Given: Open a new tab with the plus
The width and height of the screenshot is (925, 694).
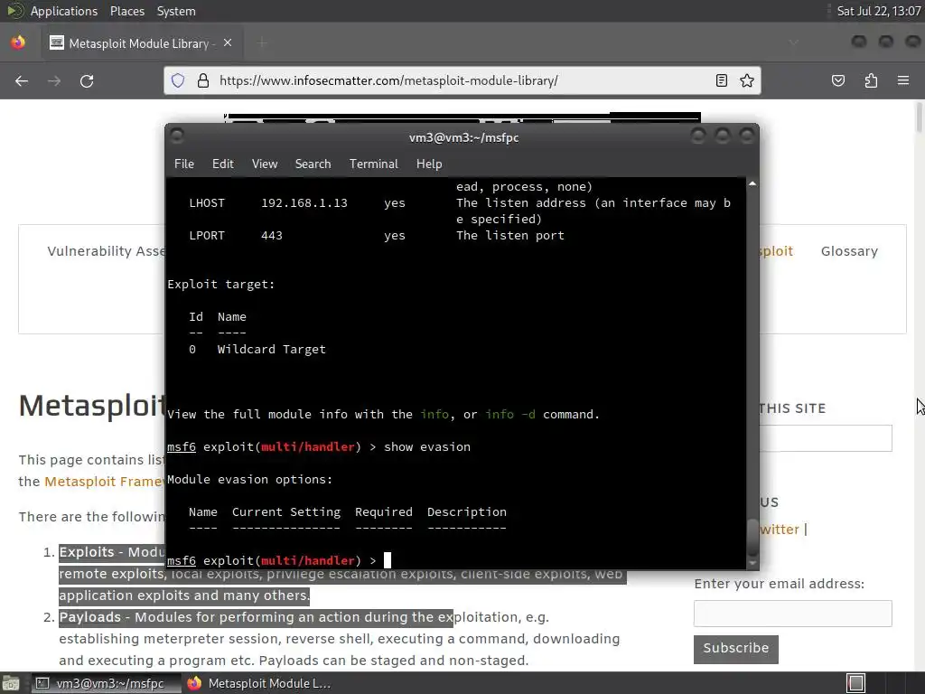Looking at the screenshot, I should 263,43.
